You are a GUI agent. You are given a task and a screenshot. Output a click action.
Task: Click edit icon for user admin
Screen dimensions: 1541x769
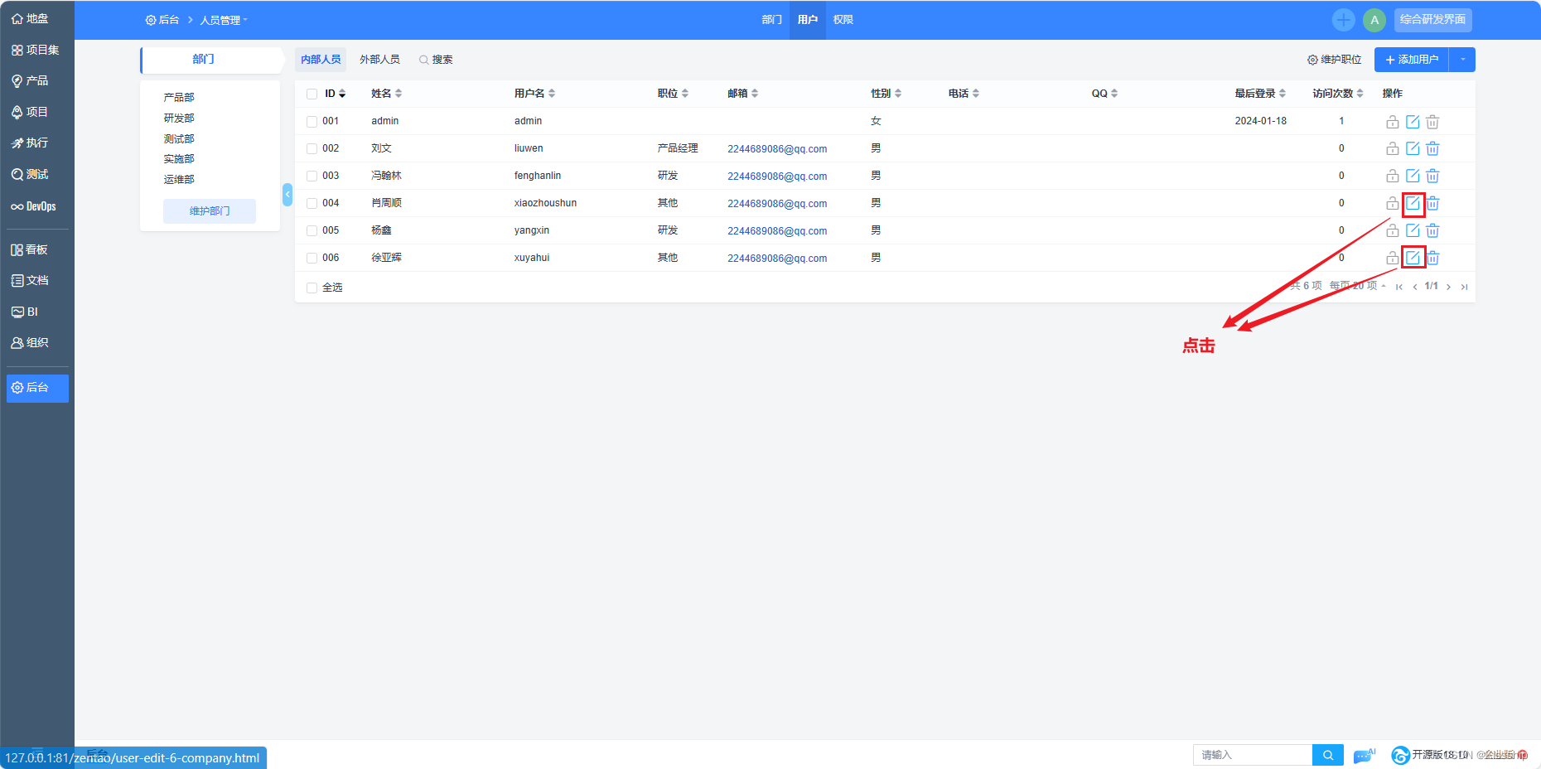click(x=1413, y=122)
